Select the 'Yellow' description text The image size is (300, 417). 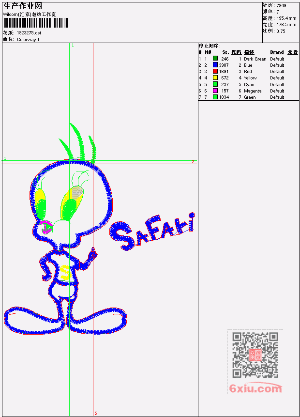coord(250,78)
